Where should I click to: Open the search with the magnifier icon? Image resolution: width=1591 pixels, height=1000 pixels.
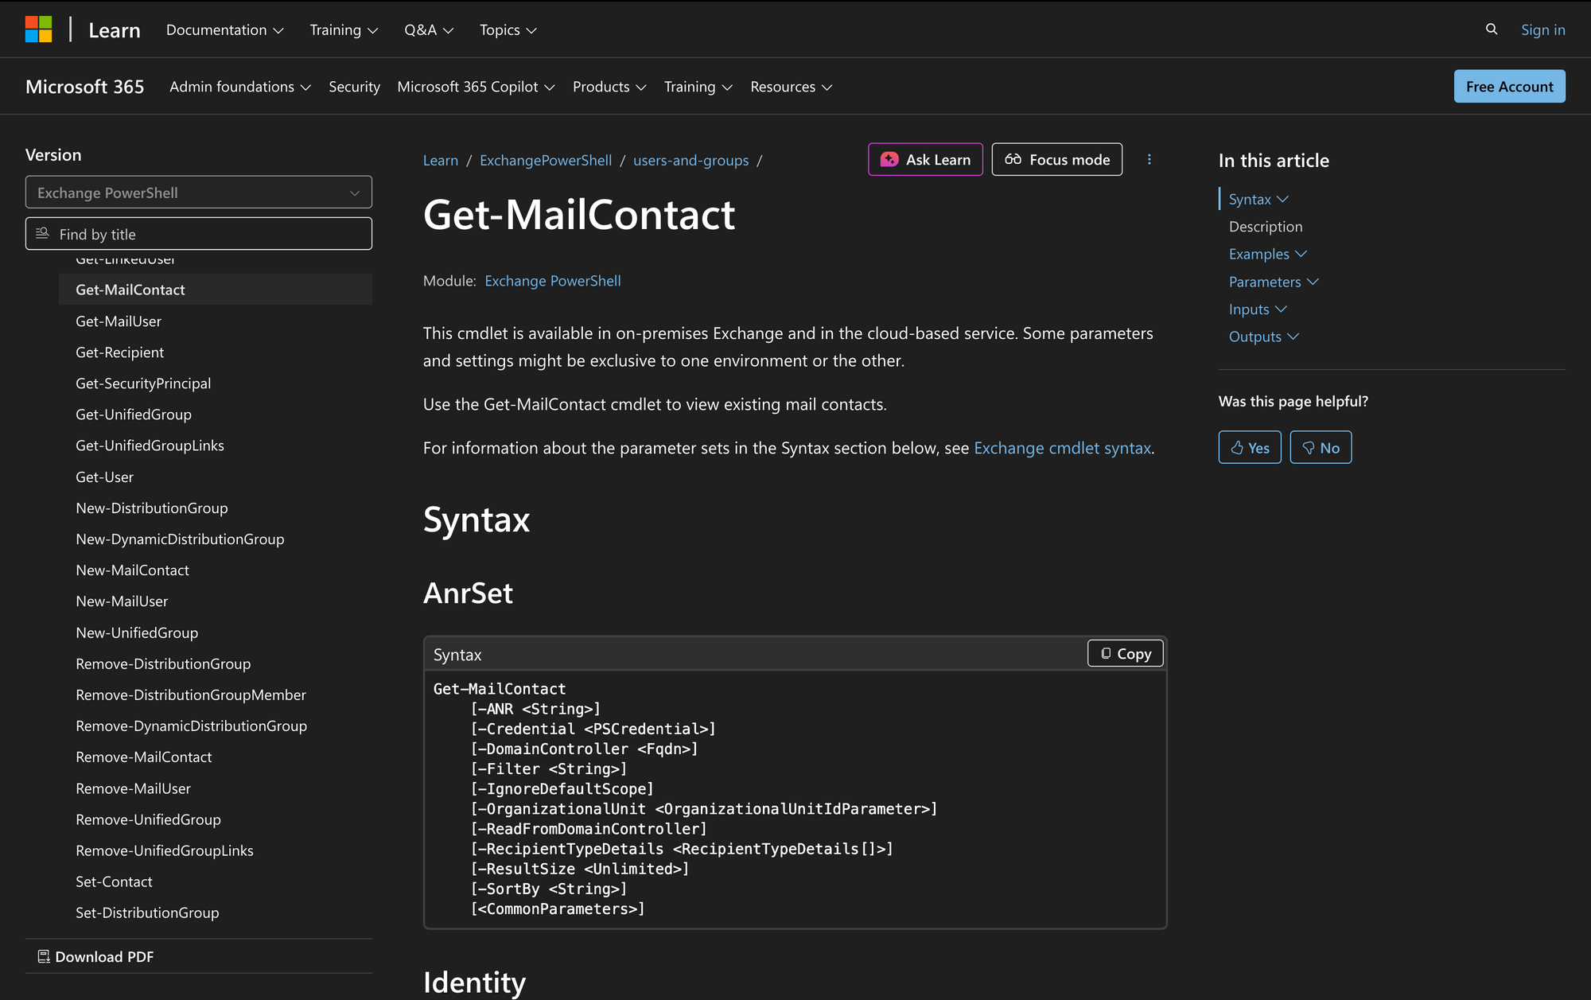click(1490, 29)
